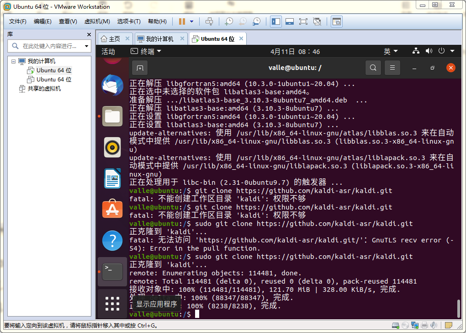Toggle the thumbnail bar view
466x333 pixels.
point(290,21)
